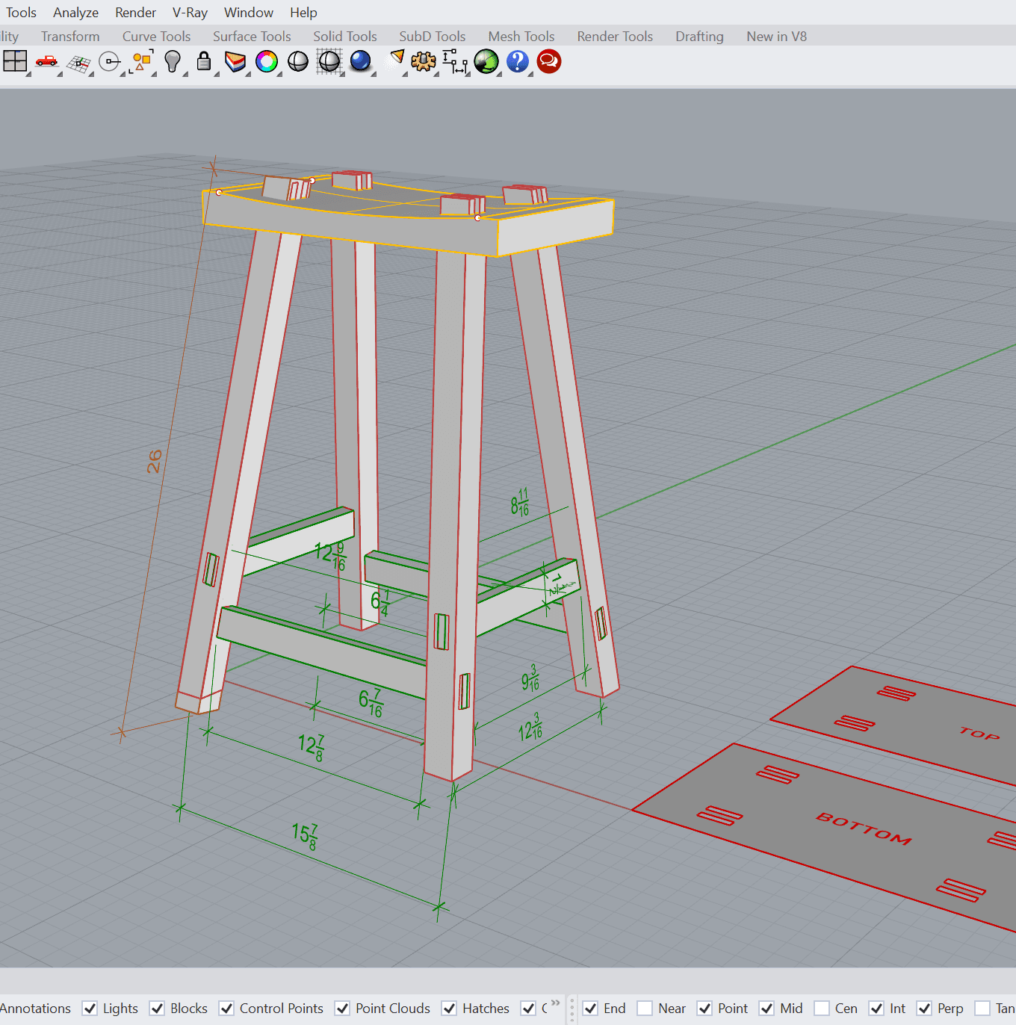Select the 8 11/16 dimension annotation

pos(520,502)
